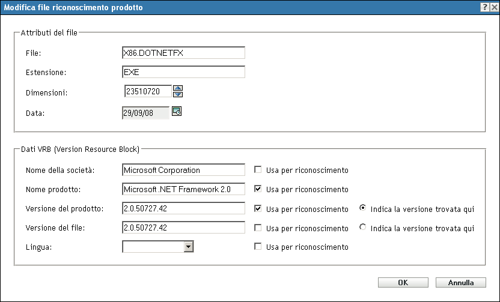Open the calendar picker next to Data

[x=177, y=110]
